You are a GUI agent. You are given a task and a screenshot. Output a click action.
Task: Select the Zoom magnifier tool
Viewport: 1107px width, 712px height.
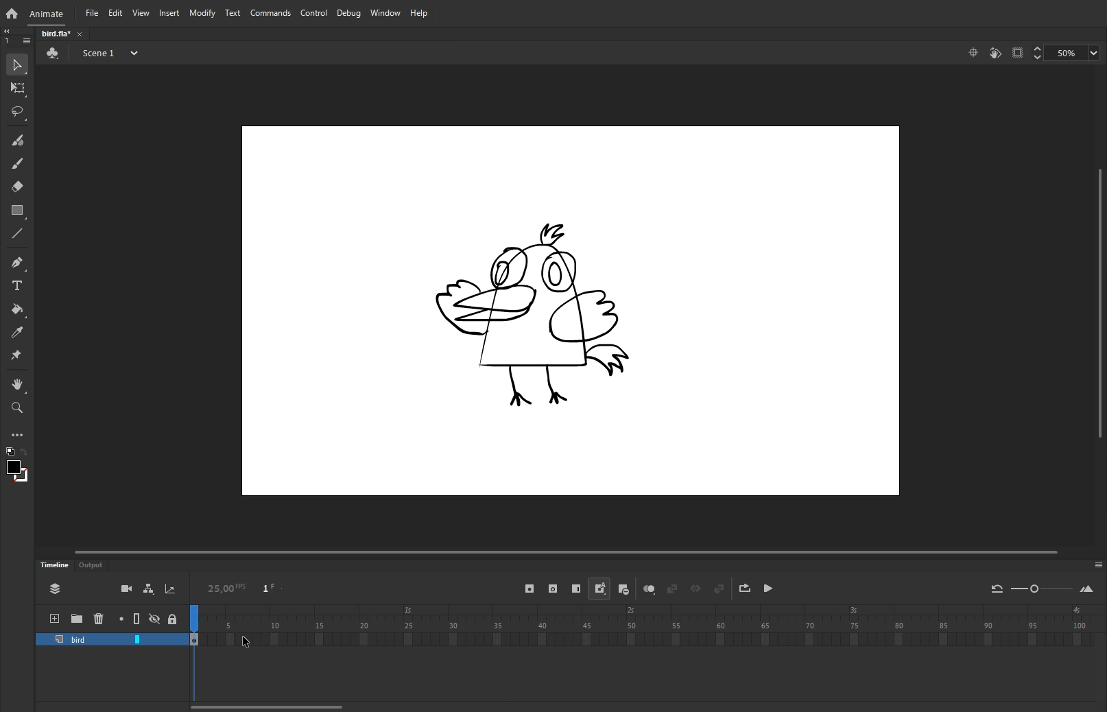17,408
